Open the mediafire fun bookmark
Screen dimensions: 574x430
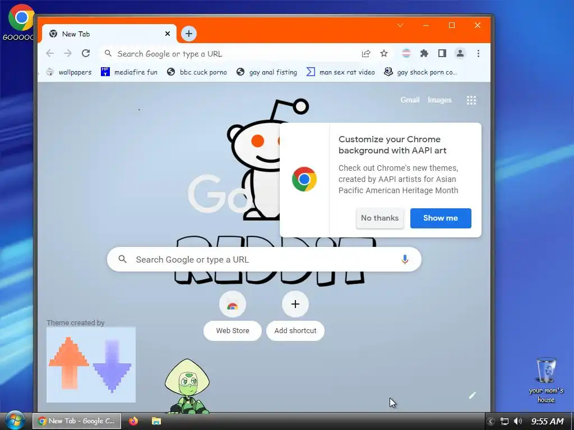(129, 72)
